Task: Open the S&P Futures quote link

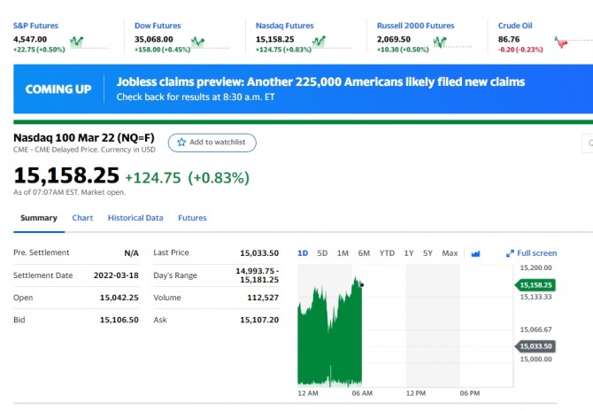Action: [35, 26]
